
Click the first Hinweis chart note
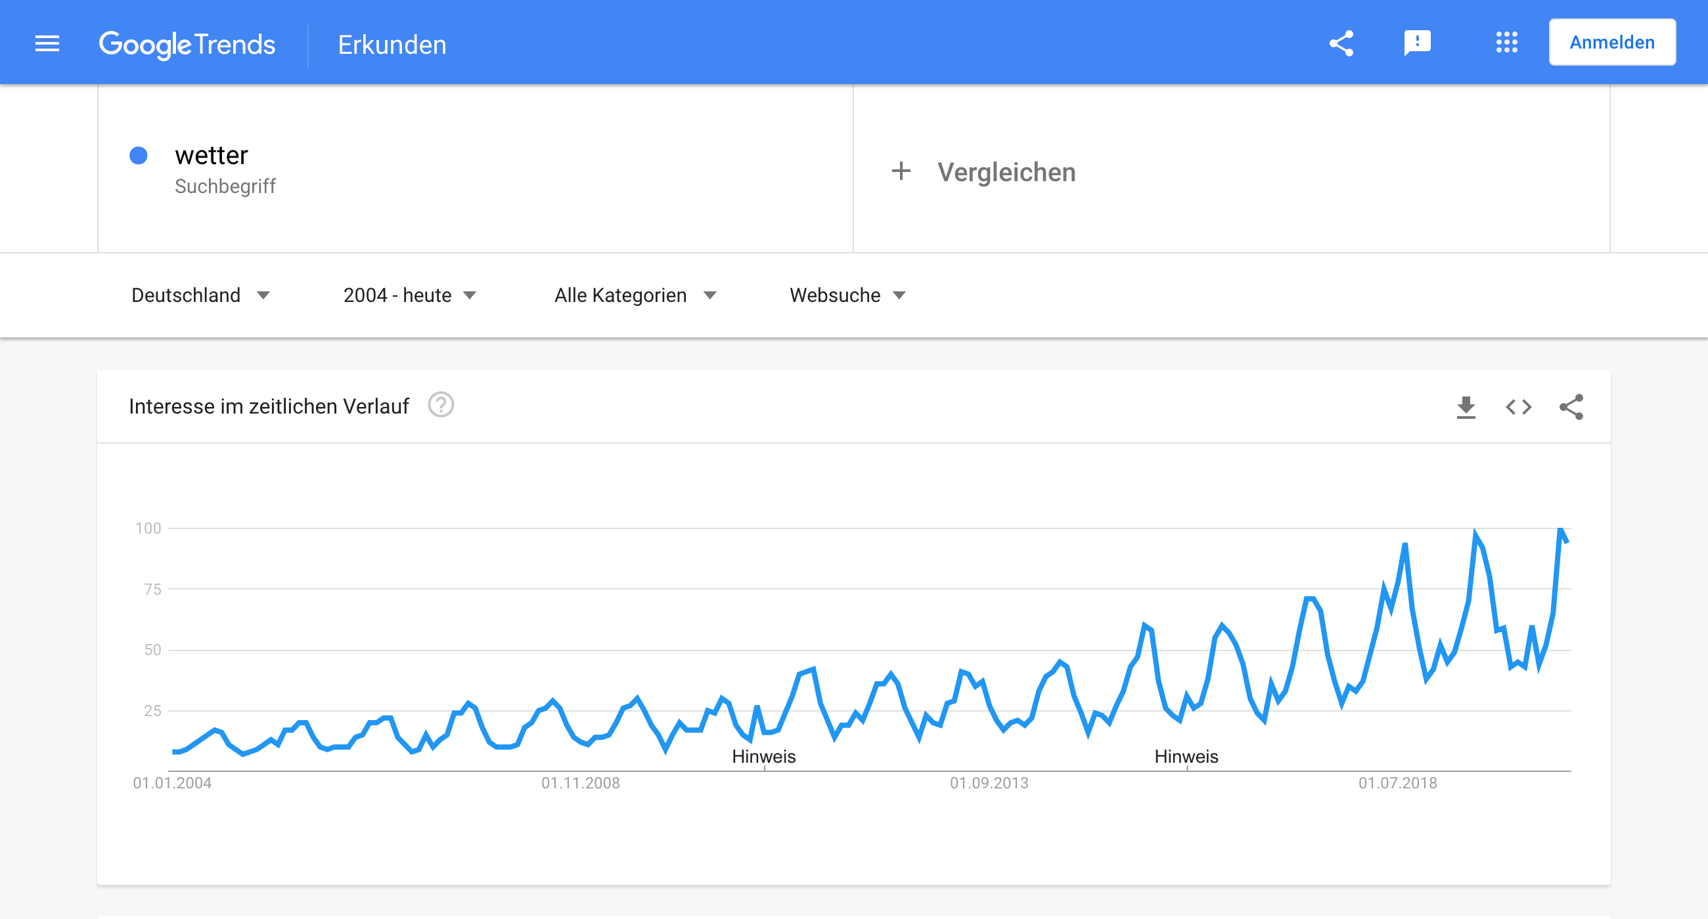763,757
